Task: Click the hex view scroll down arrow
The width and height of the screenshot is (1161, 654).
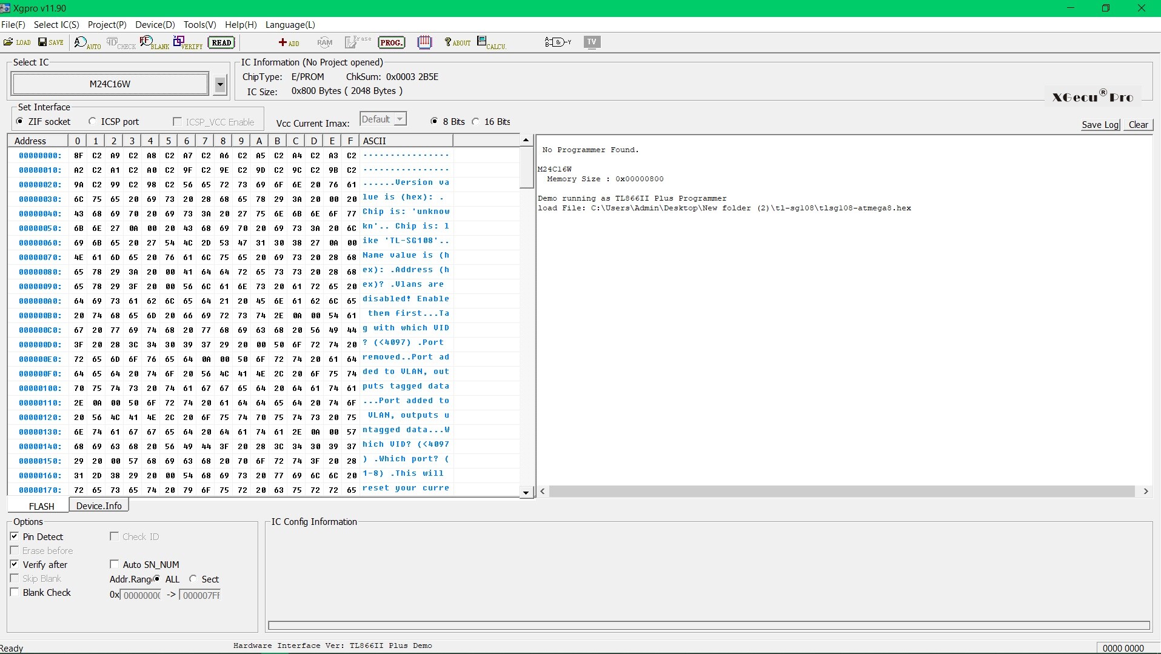Action: pyautogui.click(x=526, y=493)
